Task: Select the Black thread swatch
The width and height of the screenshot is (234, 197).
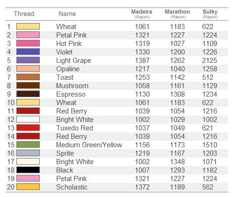Action: click(x=28, y=170)
